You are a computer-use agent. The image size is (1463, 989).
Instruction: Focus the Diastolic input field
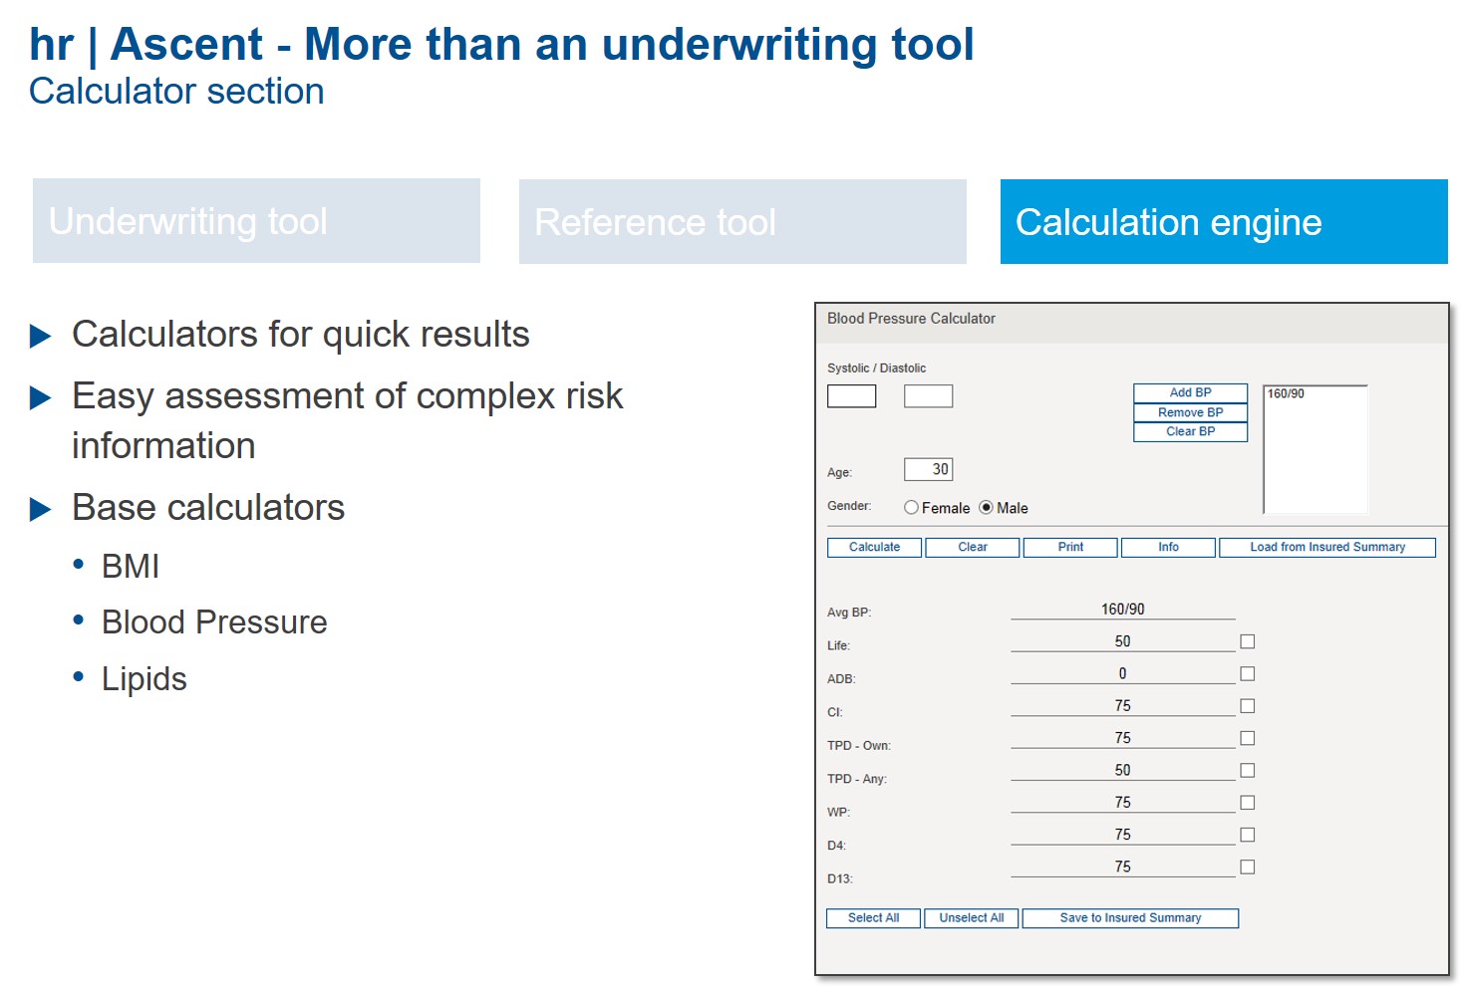point(929,396)
